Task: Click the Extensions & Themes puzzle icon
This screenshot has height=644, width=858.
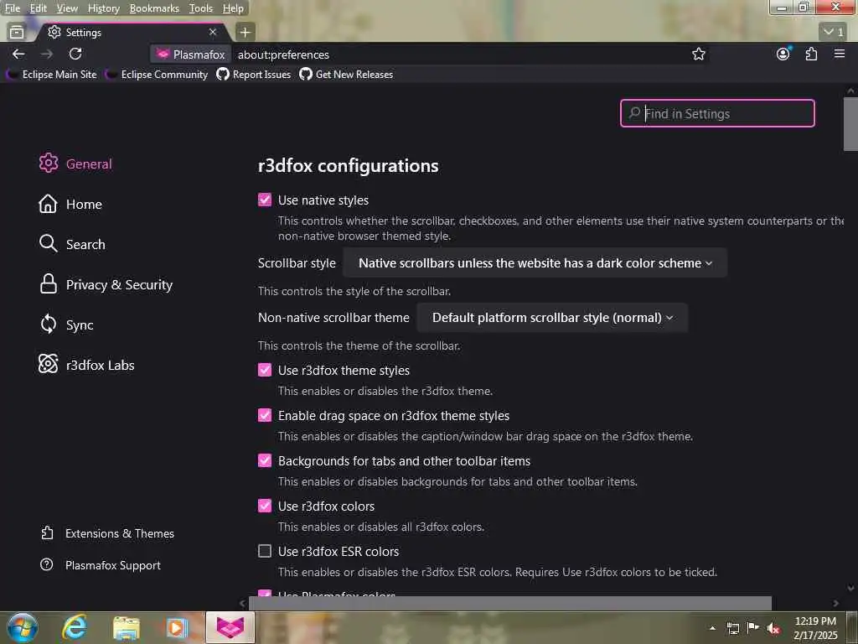Action: [x=47, y=532]
